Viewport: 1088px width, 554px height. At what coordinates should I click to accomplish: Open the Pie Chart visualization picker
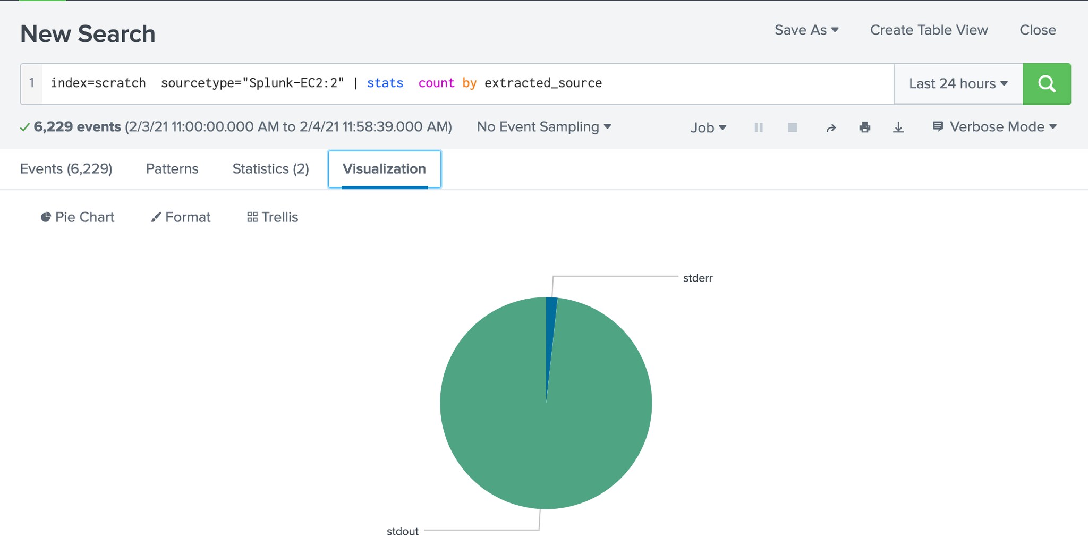pyautogui.click(x=78, y=217)
